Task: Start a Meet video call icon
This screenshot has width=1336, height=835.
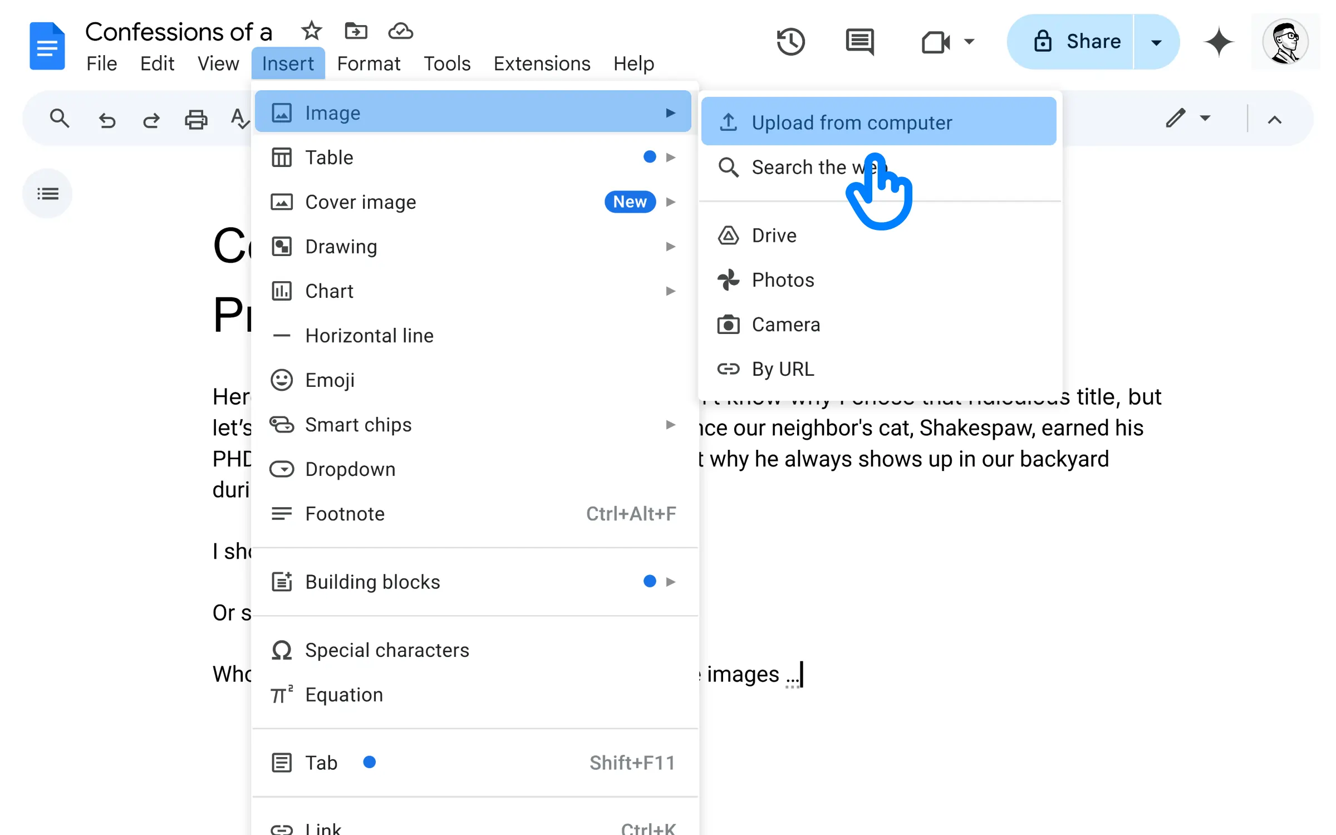Action: pos(935,42)
